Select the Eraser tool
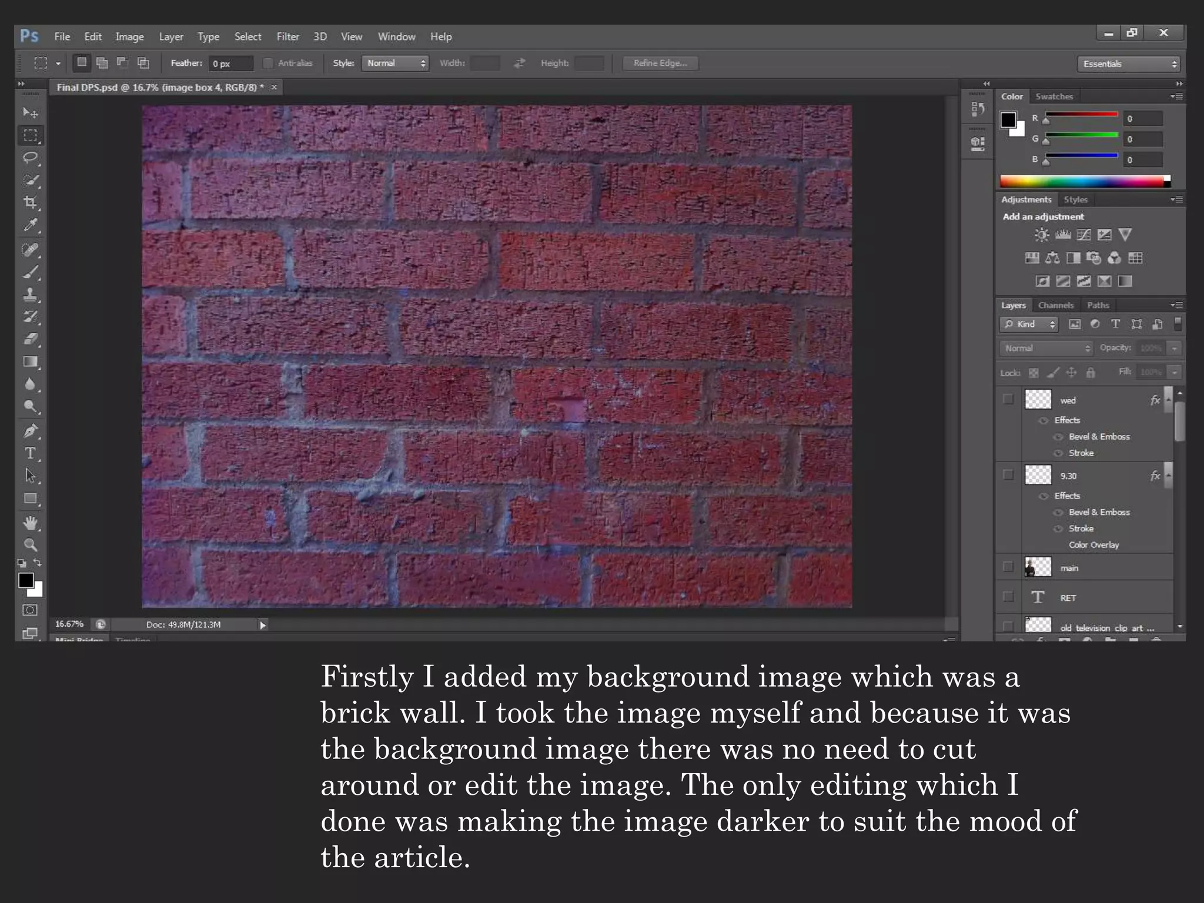 (x=30, y=339)
